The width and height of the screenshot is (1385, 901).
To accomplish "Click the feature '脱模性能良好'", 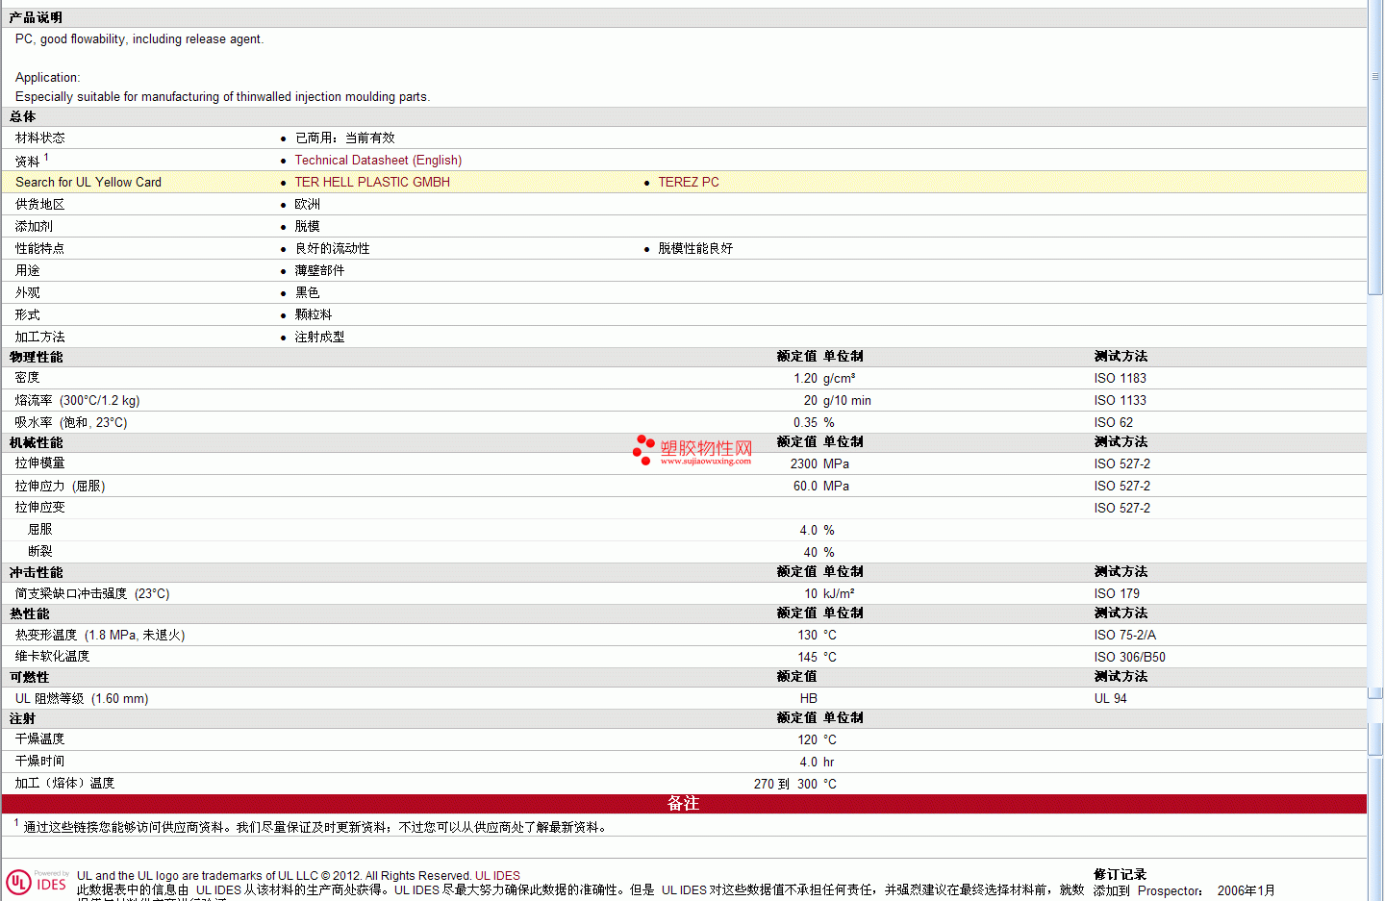I will 695,249.
